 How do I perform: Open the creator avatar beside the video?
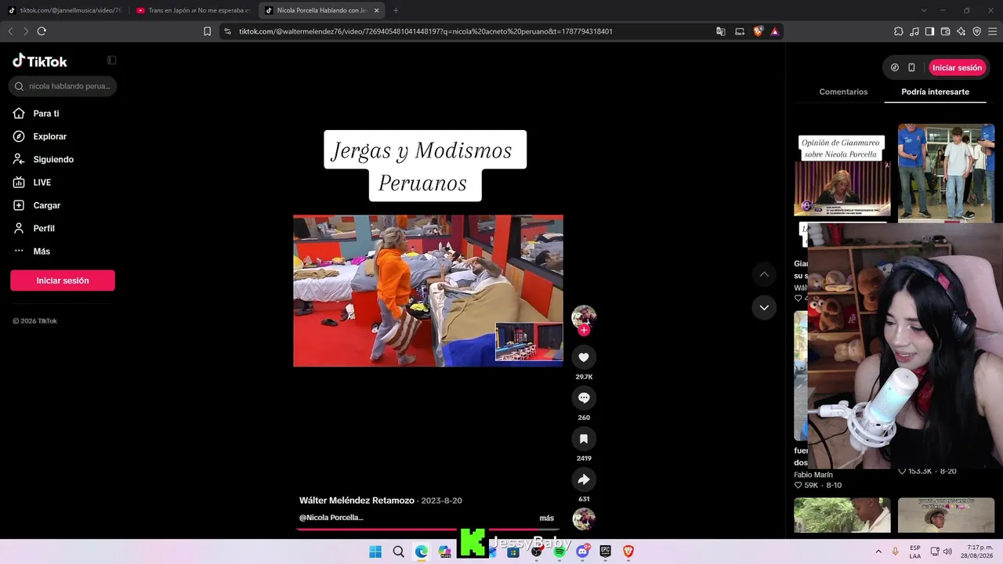(584, 316)
